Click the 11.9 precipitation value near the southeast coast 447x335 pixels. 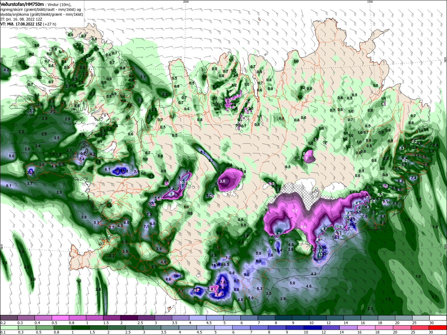point(347,217)
